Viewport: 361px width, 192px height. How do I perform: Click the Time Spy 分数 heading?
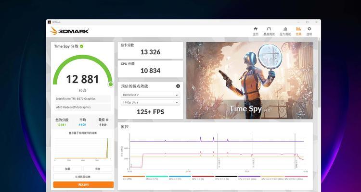click(x=66, y=46)
